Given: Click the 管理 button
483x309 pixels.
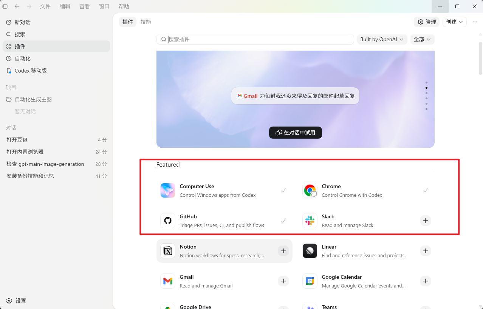Looking at the screenshot, I should click(427, 22).
